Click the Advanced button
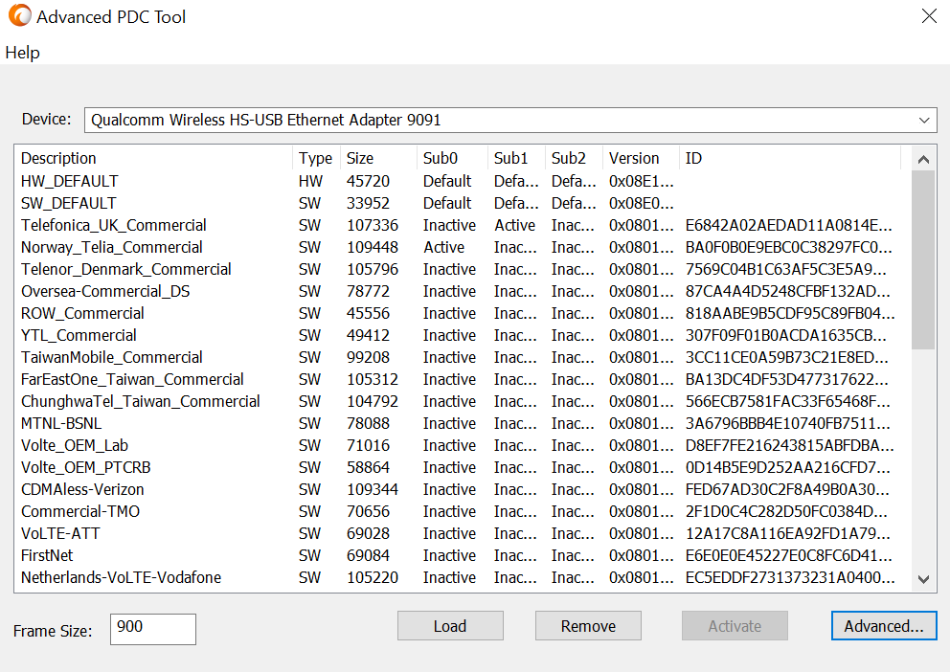 point(882,625)
